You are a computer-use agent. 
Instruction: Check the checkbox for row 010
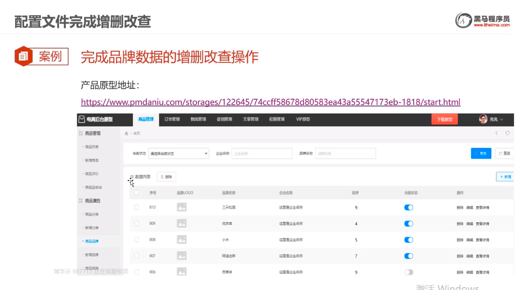tap(137, 207)
